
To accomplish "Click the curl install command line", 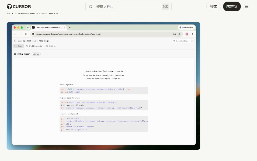I will (96, 89).
